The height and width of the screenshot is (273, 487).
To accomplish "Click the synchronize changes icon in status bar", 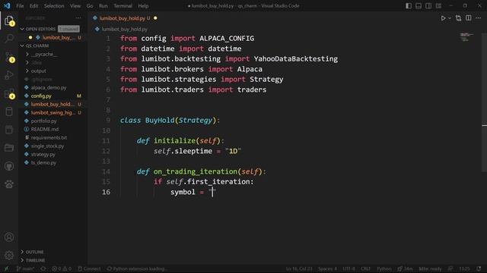I will click(x=43, y=268).
